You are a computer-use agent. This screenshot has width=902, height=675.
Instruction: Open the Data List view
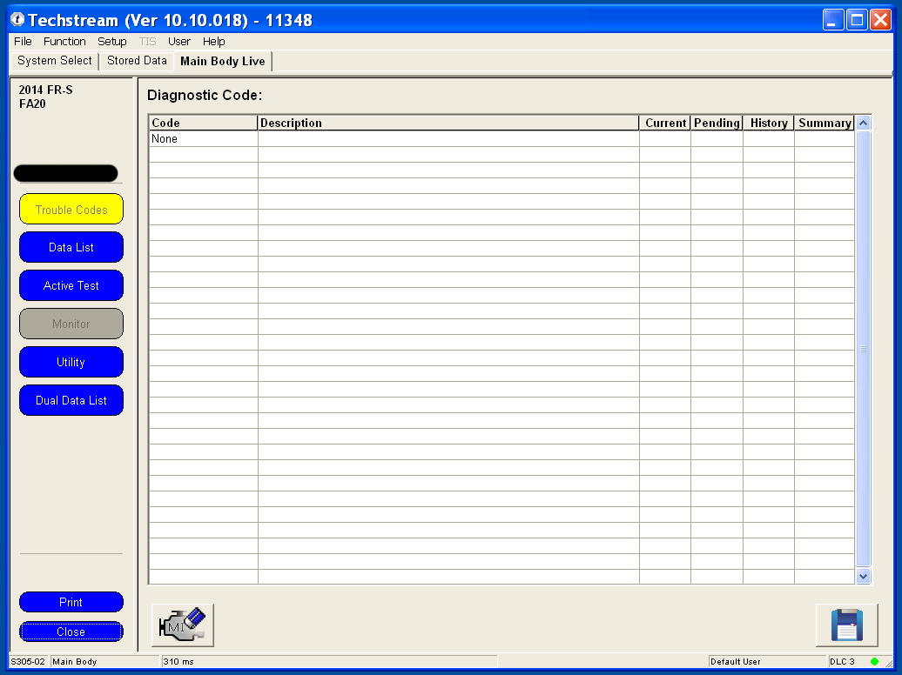pyautogui.click(x=71, y=248)
